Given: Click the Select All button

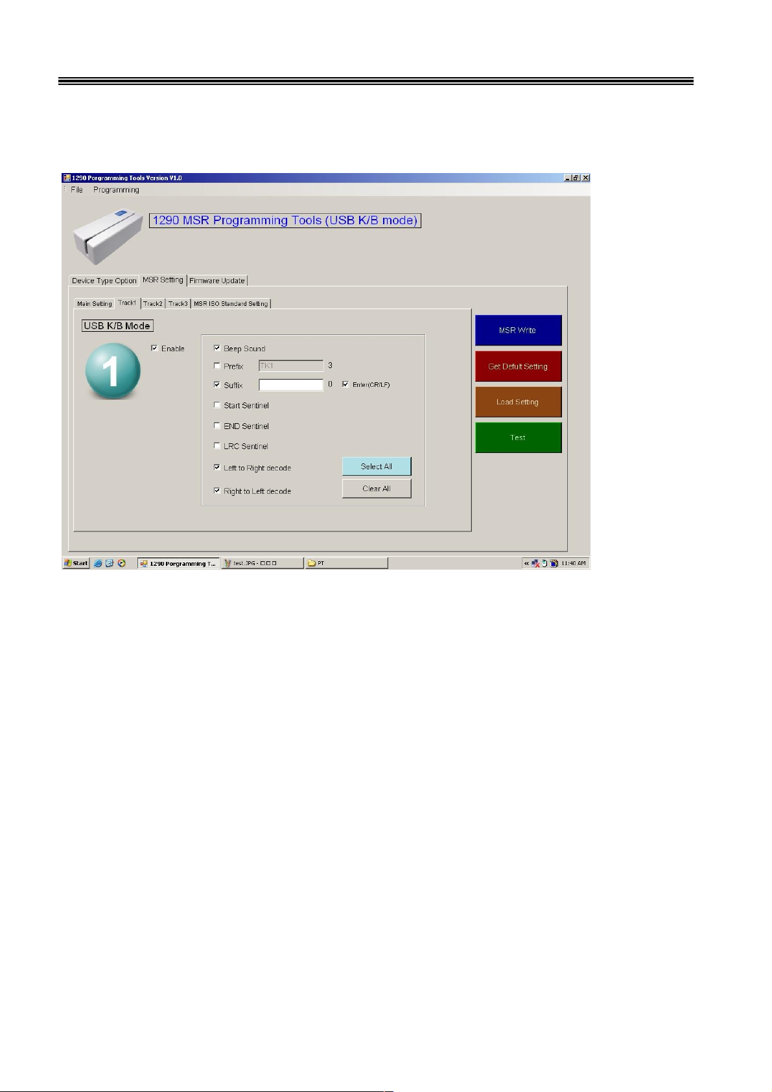Looking at the screenshot, I should click(x=377, y=467).
